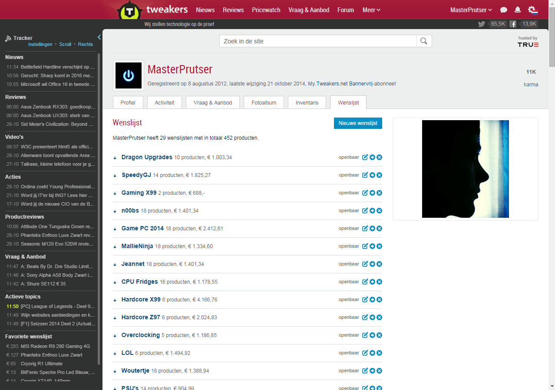Delete the n00bs wishlist
555x390 pixels.
(x=379, y=210)
